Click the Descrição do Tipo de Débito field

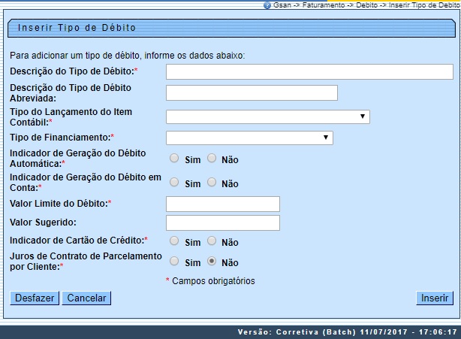tap(309, 71)
